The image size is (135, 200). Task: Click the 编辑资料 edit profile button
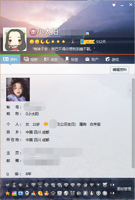120,70
